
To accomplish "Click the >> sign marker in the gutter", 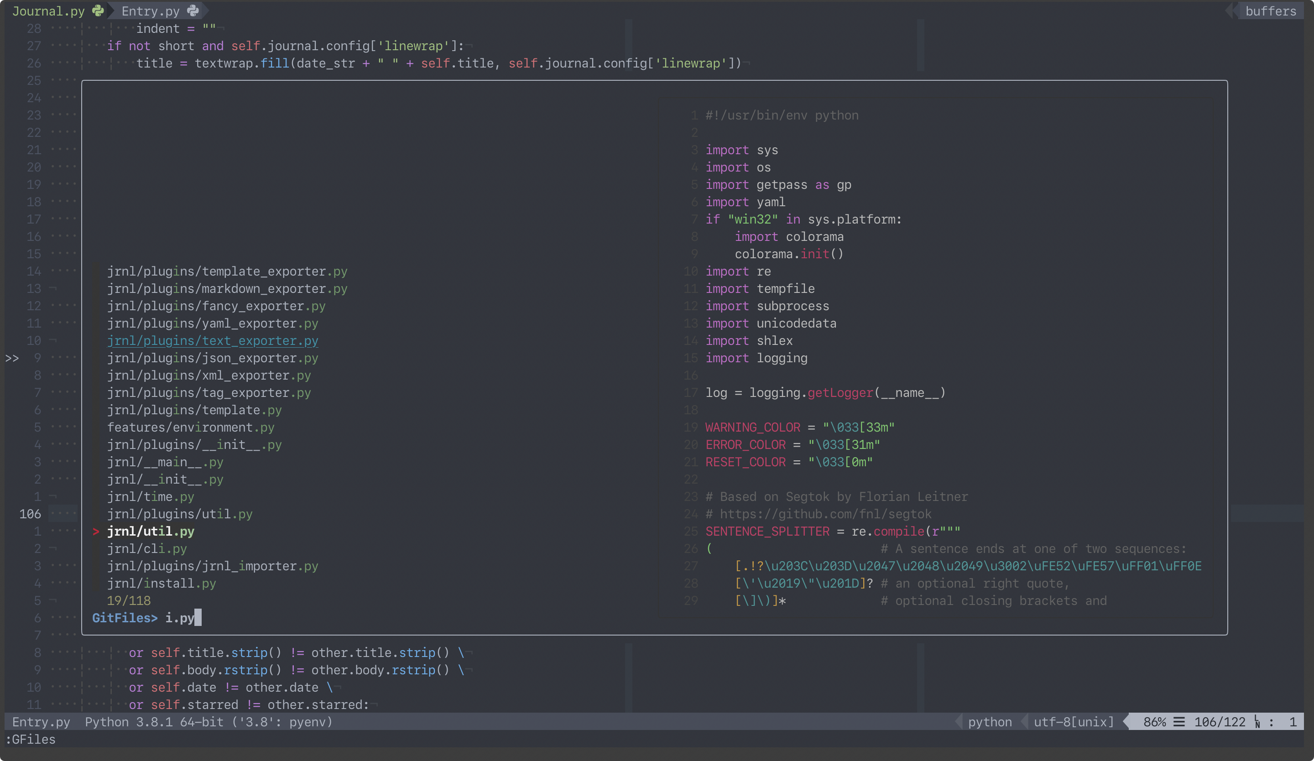I will [x=12, y=358].
